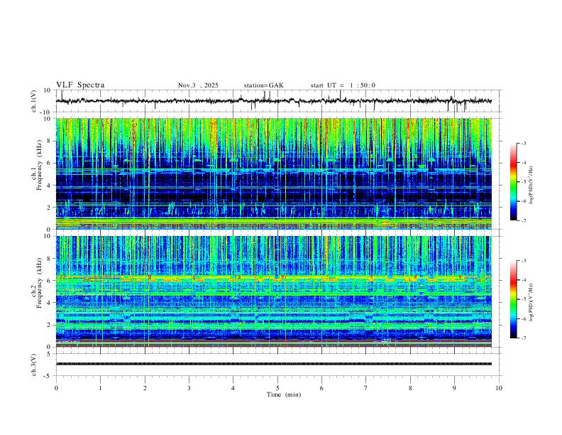562x435 pixels.
Task: Click the "-5" tick on ch.3(V) axis
Action: coord(48,376)
